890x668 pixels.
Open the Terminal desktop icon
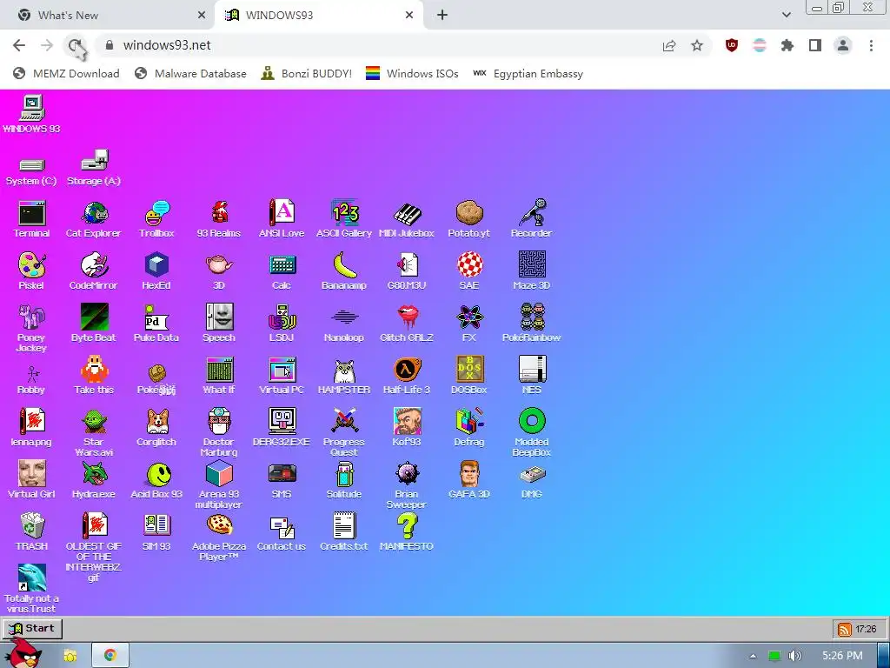tap(32, 218)
